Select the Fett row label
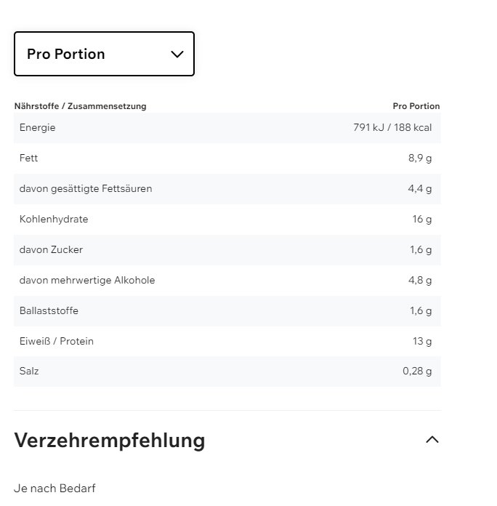Screen dimensions: 497x506 (29, 158)
